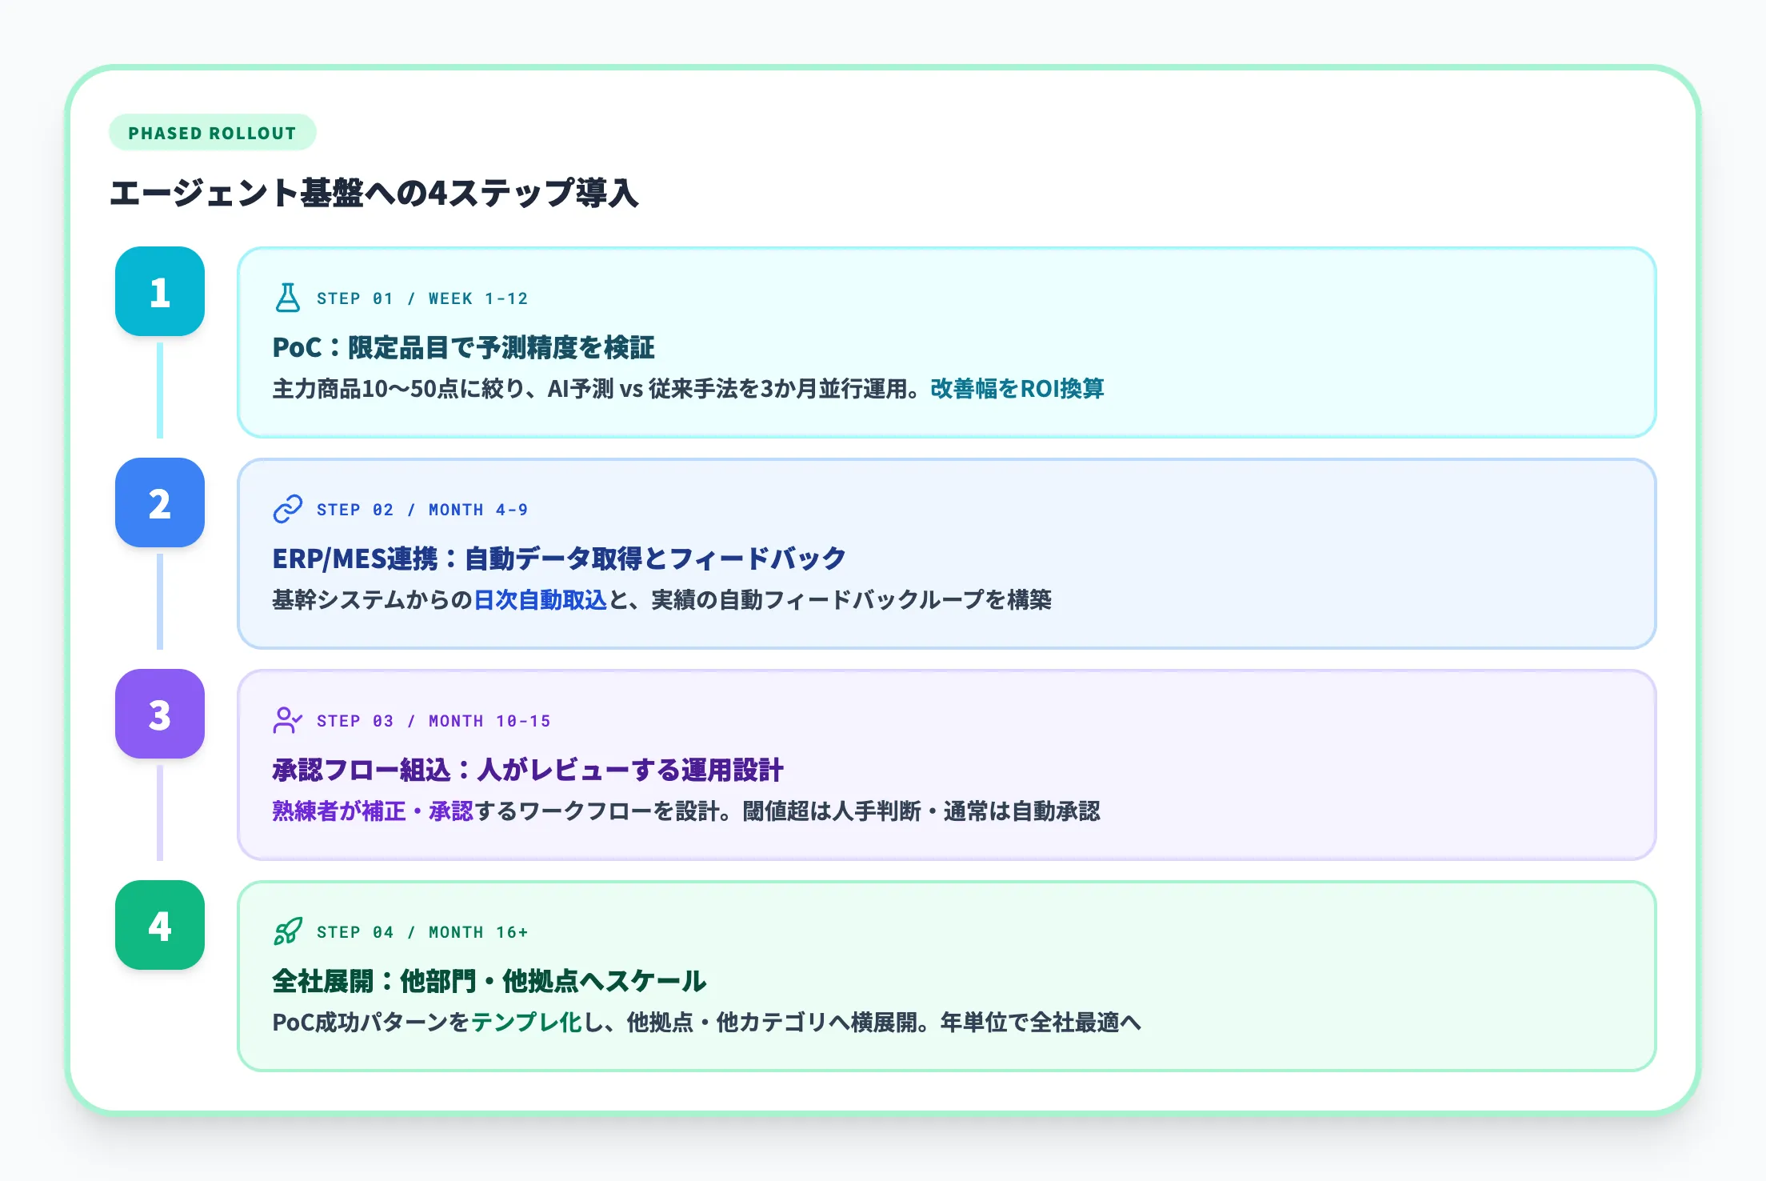Open the STEP 02 / MONTH 4-9 section header
1766x1181 pixels.
pos(422,510)
